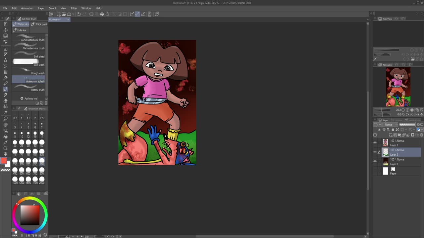Click the delete layer trash icon

tap(422, 135)
